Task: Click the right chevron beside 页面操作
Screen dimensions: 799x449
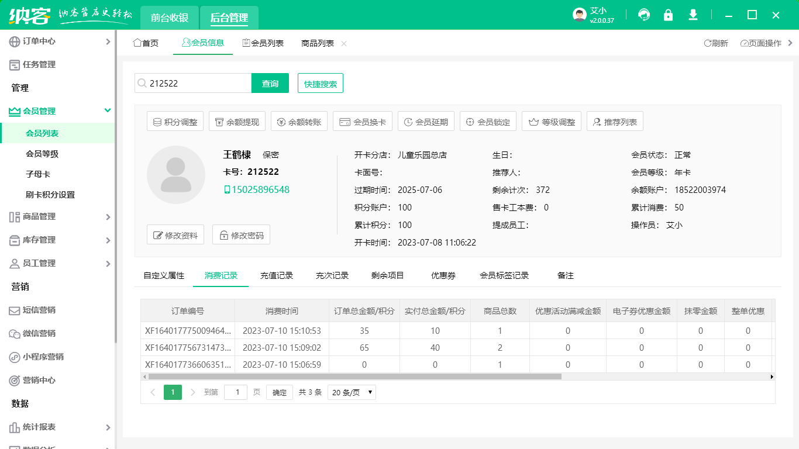Action: click(790, 43)
